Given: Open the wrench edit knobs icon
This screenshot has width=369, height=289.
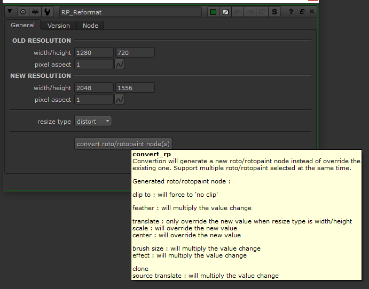Looking at the screenshot, I should point(48,12).
